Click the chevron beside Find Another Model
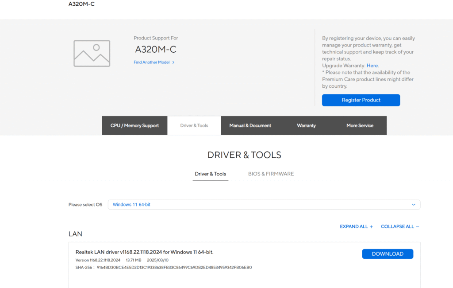 pyautogui.click(x=173, y=62)
